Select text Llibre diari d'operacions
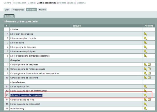This screenshot has width=157, height=112. click(x=22, y=34)
